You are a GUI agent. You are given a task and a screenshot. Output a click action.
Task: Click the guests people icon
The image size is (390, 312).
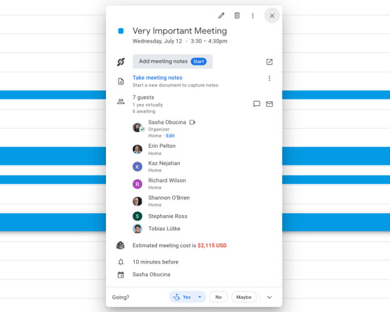click(x=121, y=101)
